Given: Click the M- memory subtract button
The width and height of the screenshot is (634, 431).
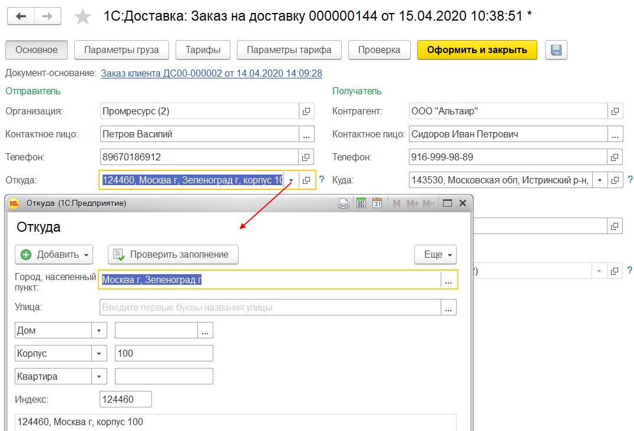Looking at the screenshot, I should pyautogui.click(x=428, y=203).
